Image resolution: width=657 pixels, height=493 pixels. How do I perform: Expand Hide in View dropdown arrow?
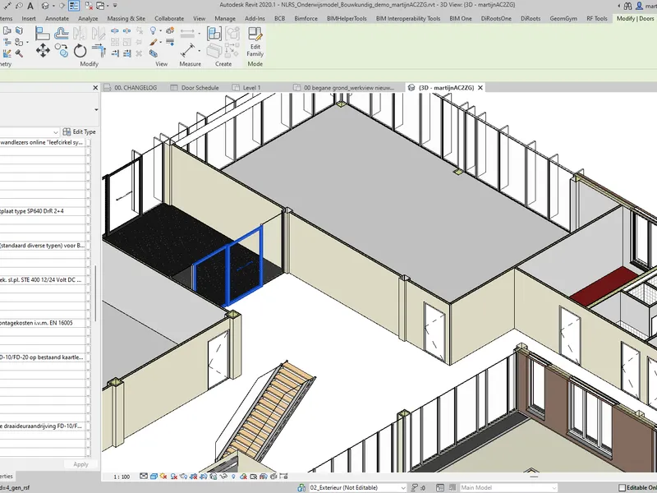[160, 31]
